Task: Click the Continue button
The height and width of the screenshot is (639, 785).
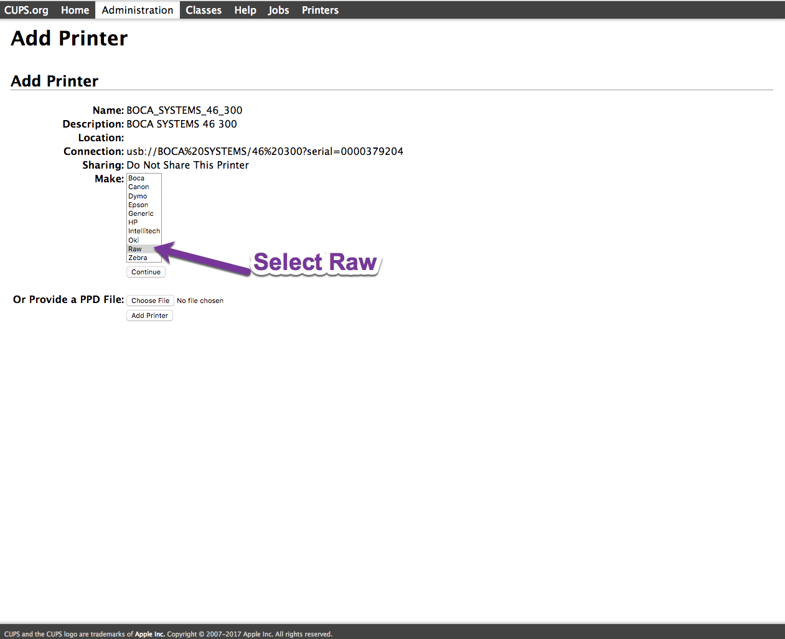Action: [146, 272]
